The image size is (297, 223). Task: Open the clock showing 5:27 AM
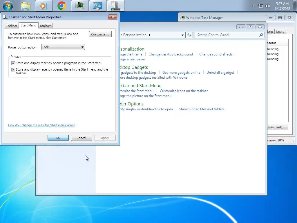pyautogui.click(x=282, y=6)
